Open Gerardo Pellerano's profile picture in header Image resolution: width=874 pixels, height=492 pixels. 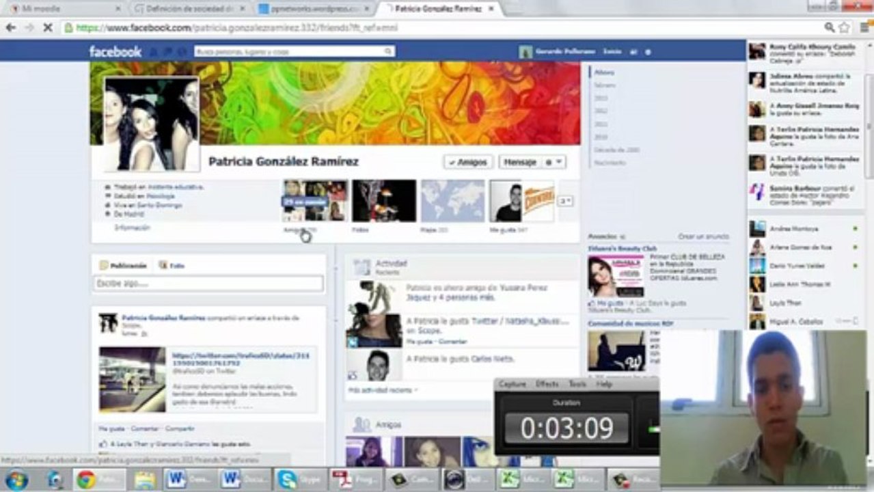[x=525, y=52]
